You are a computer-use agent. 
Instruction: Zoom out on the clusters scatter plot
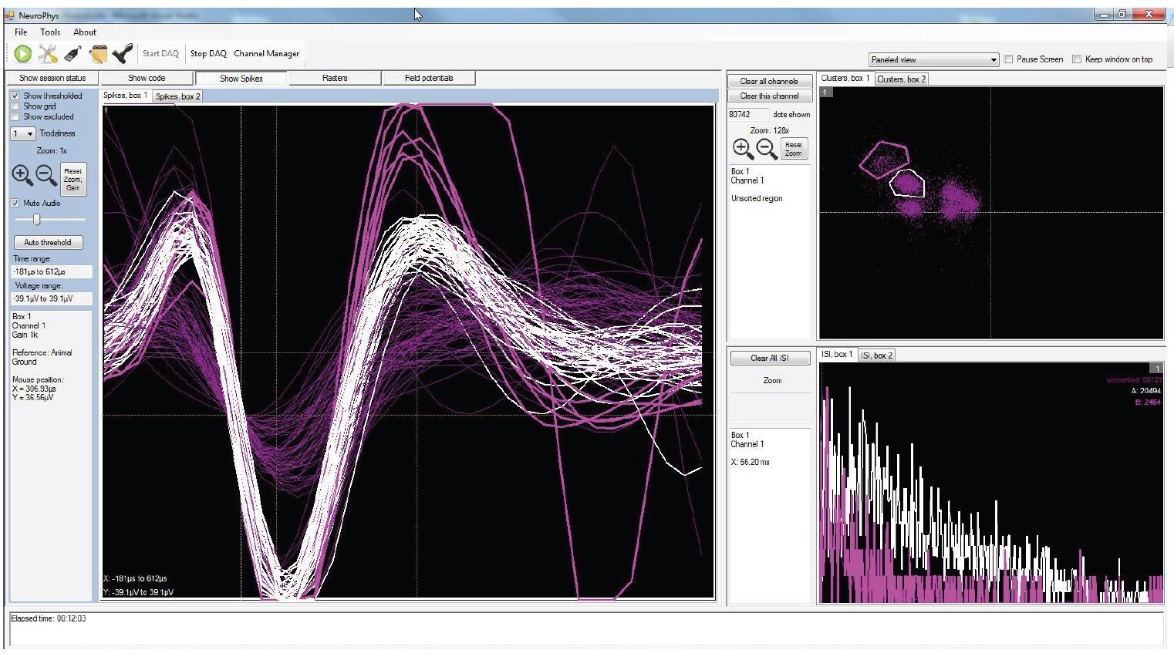click(767, 149)
